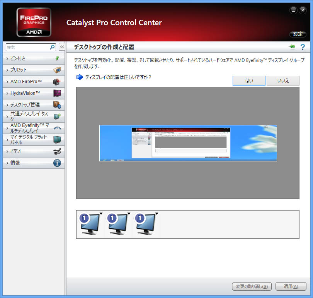The width and height of the screenshot is (313, 298).
Task: Click the desktop preview thumbnail
Action: (188, 143)
